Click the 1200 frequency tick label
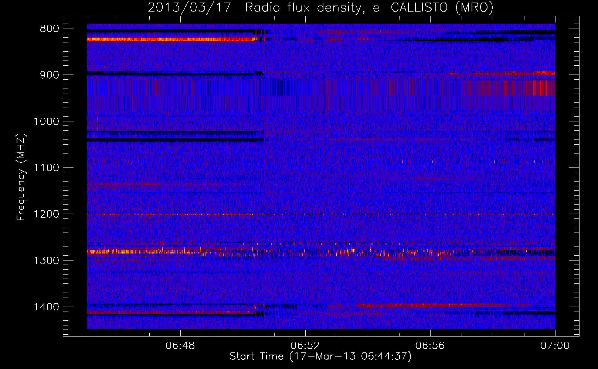The width and height of the screenshot is (598, 369). coord(46,214)
